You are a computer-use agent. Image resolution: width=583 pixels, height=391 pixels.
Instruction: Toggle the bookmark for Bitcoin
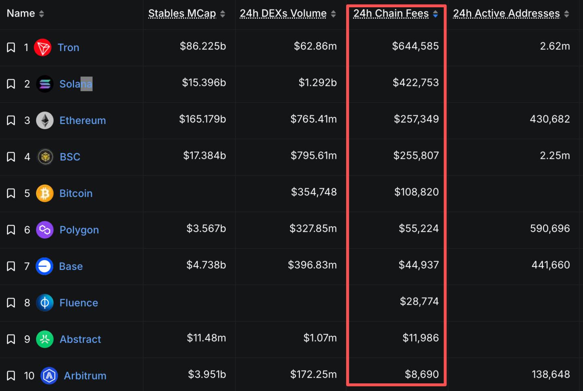click(11, 193)
